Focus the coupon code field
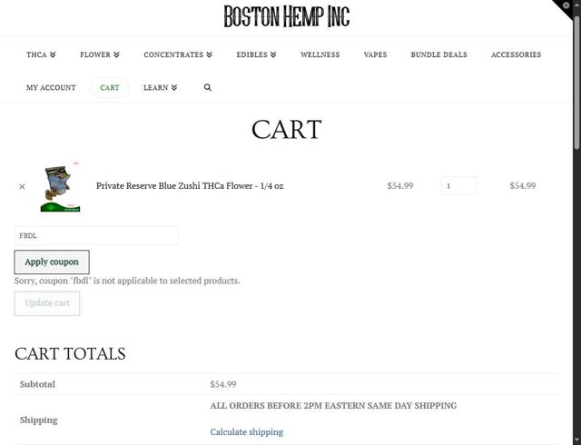 [x=96, y=235]
